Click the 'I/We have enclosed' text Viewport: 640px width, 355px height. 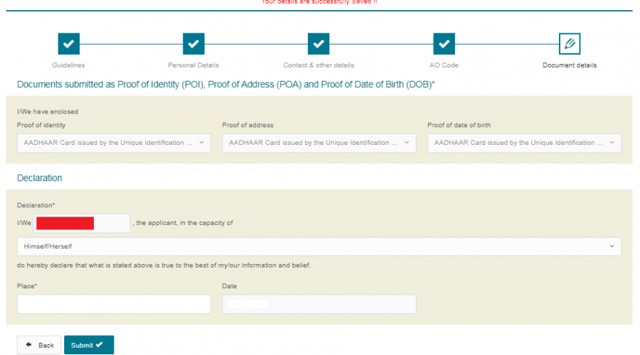point(48,111)
